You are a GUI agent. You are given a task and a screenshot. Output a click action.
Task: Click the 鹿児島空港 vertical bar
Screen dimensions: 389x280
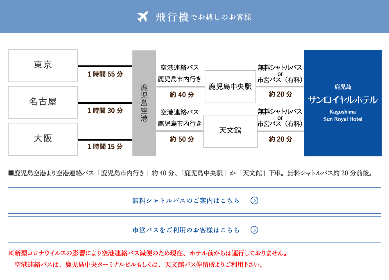tap(144, 103)
